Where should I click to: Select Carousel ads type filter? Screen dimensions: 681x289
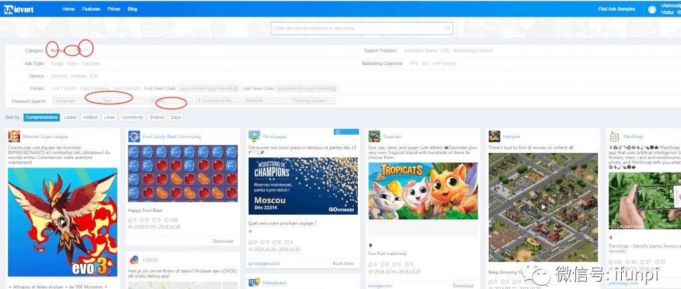90,63
